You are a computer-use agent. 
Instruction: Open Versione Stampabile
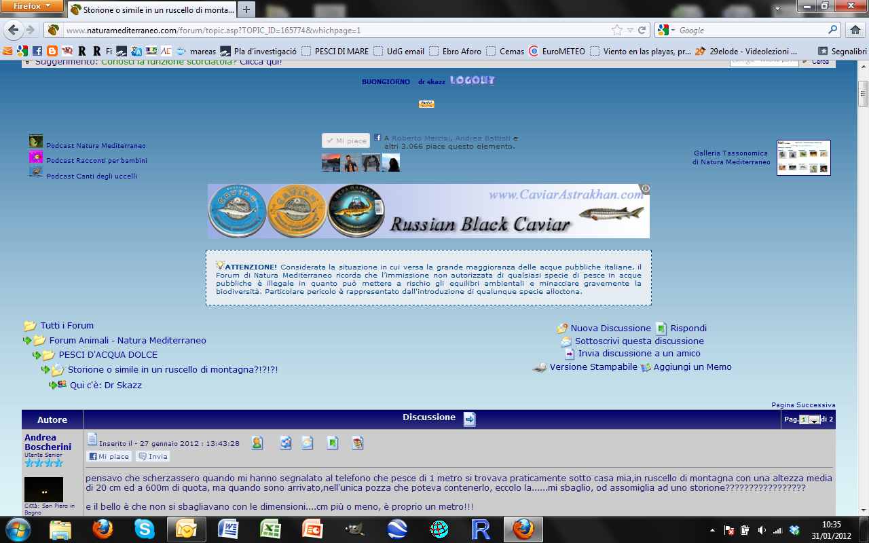pyautogui.click(x=593, y=367)
